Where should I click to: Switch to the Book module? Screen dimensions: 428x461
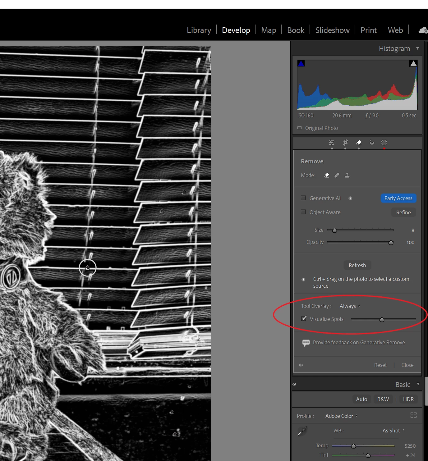296,30
